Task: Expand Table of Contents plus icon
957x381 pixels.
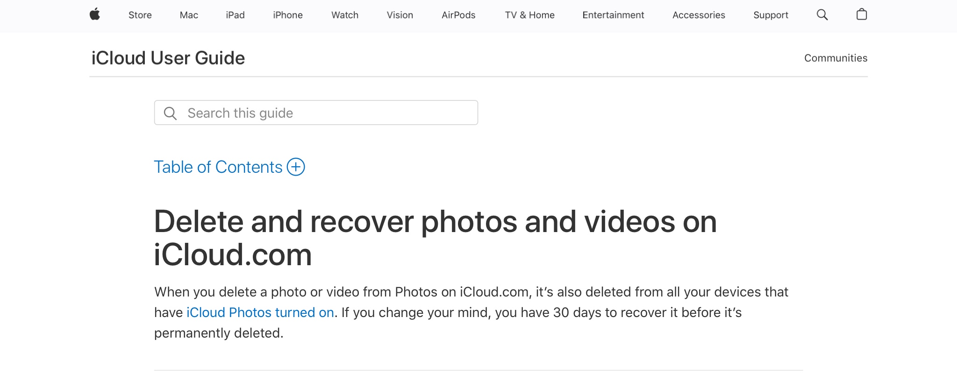Action: 296,167
